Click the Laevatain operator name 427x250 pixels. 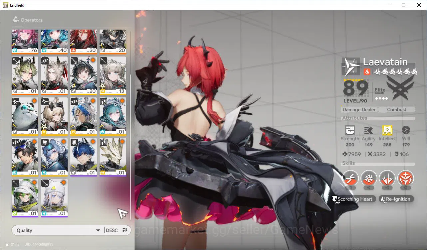[385, 62]
